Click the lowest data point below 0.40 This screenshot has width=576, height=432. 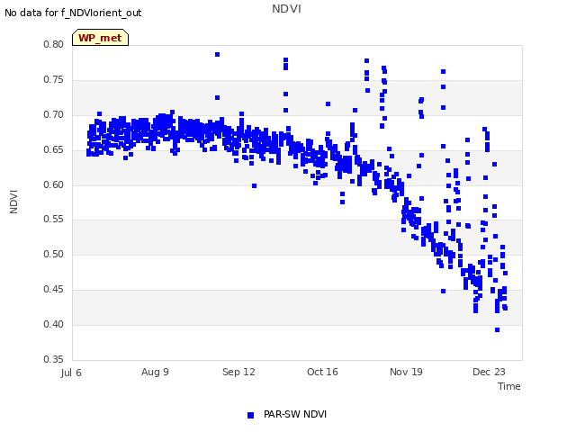point(497,330)
